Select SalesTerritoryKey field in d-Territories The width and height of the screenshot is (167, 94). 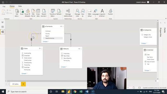pyautogui.click(x=53, y=38)
